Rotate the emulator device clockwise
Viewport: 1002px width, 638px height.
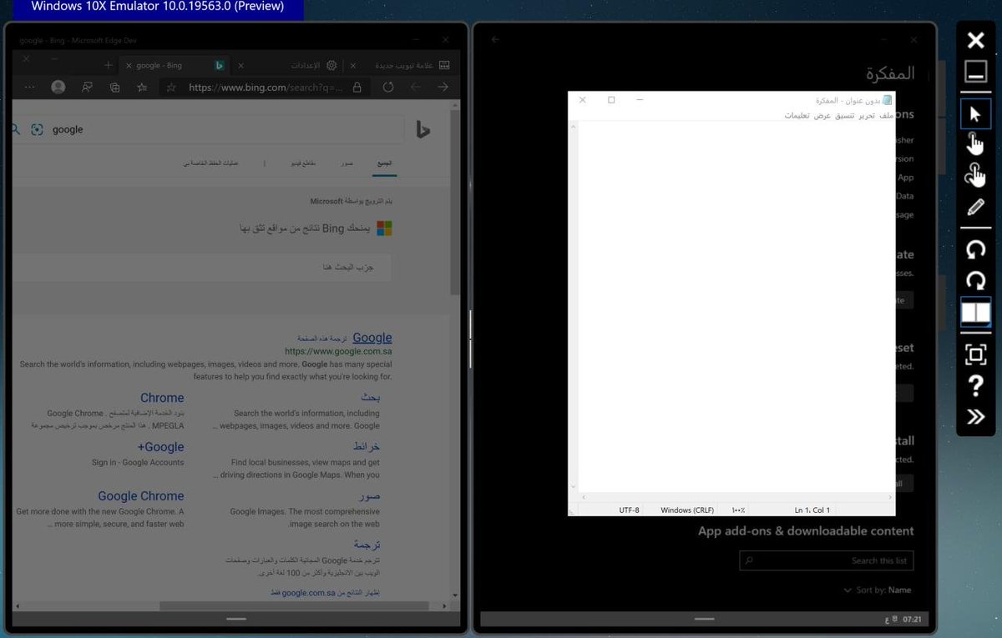coord(975,280)
